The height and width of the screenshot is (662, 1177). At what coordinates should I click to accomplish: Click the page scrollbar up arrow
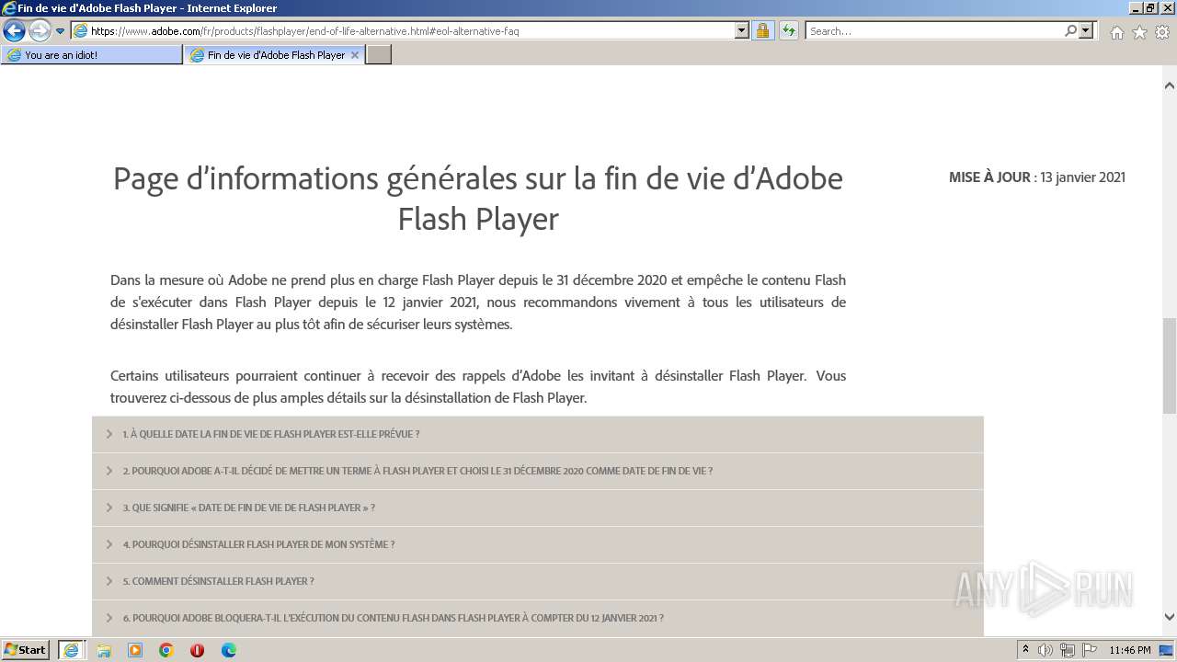[x=1170, y=86]
